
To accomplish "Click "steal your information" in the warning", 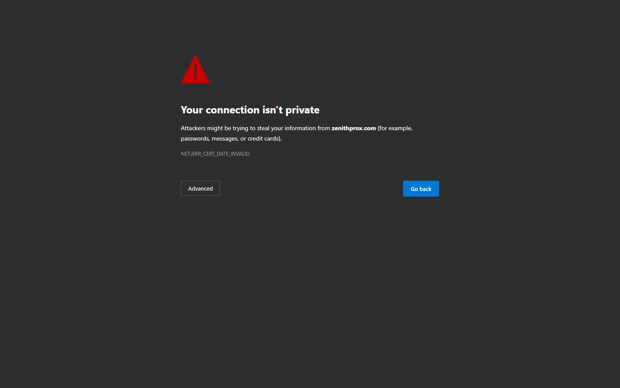I will (x=286, y=128).
